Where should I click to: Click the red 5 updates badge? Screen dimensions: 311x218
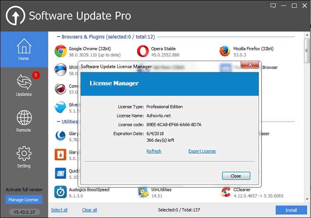click(x=36, y=75)
